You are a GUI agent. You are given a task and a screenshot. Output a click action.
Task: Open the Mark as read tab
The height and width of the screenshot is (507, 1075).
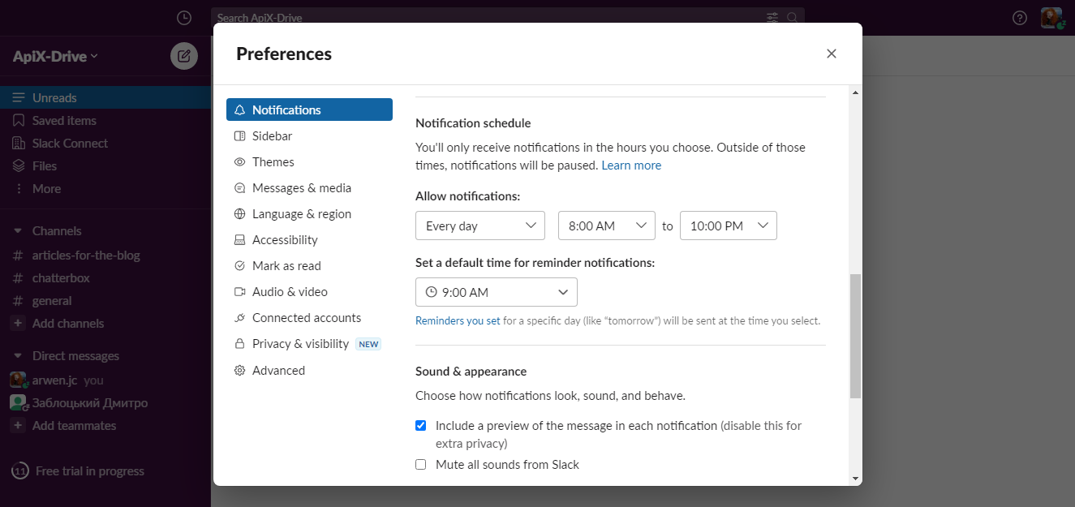309,265
